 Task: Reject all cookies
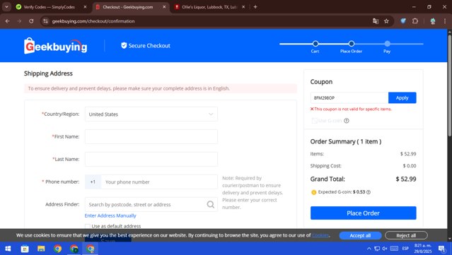pos(406,235)
